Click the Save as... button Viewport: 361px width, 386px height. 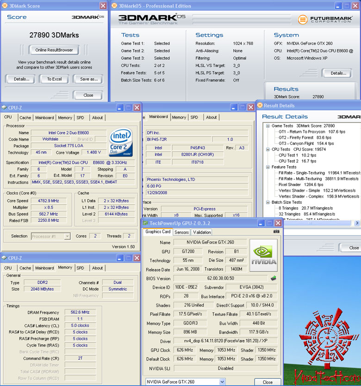89,79
